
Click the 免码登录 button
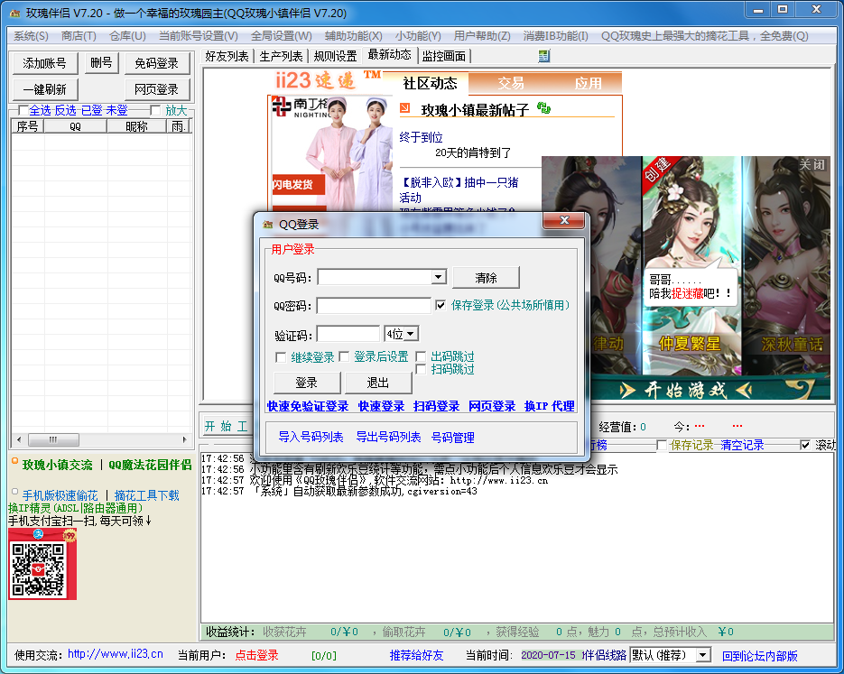(157, 63)
